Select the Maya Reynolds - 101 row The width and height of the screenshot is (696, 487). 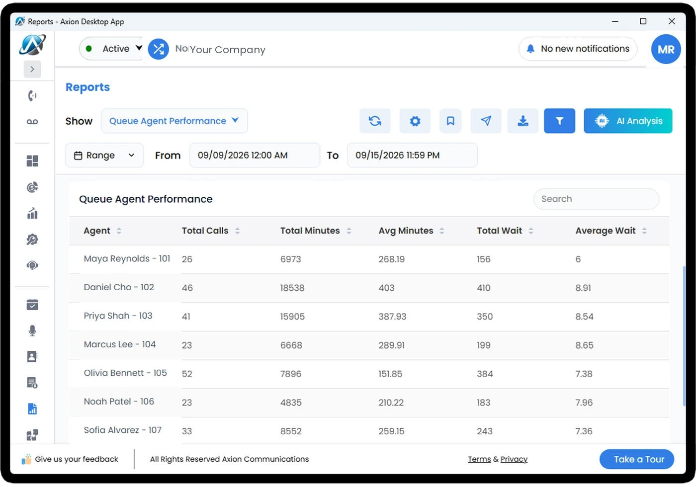click(x=369, y=259)
